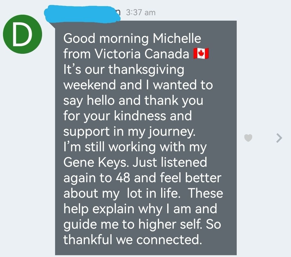Click the "thankful we connected." line
The height and width of the screenshot is (257, 291).
pyautogui.click(x=133, y=240)
